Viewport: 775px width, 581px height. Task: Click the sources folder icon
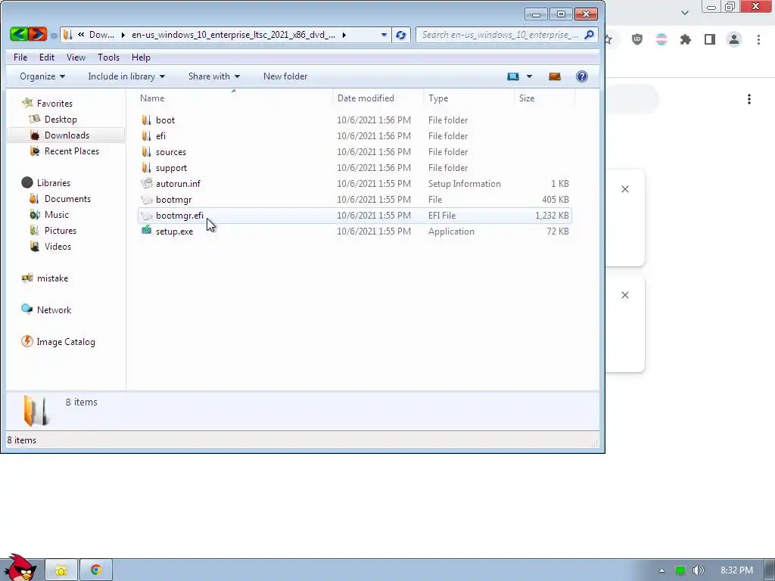tap(146, 151)
